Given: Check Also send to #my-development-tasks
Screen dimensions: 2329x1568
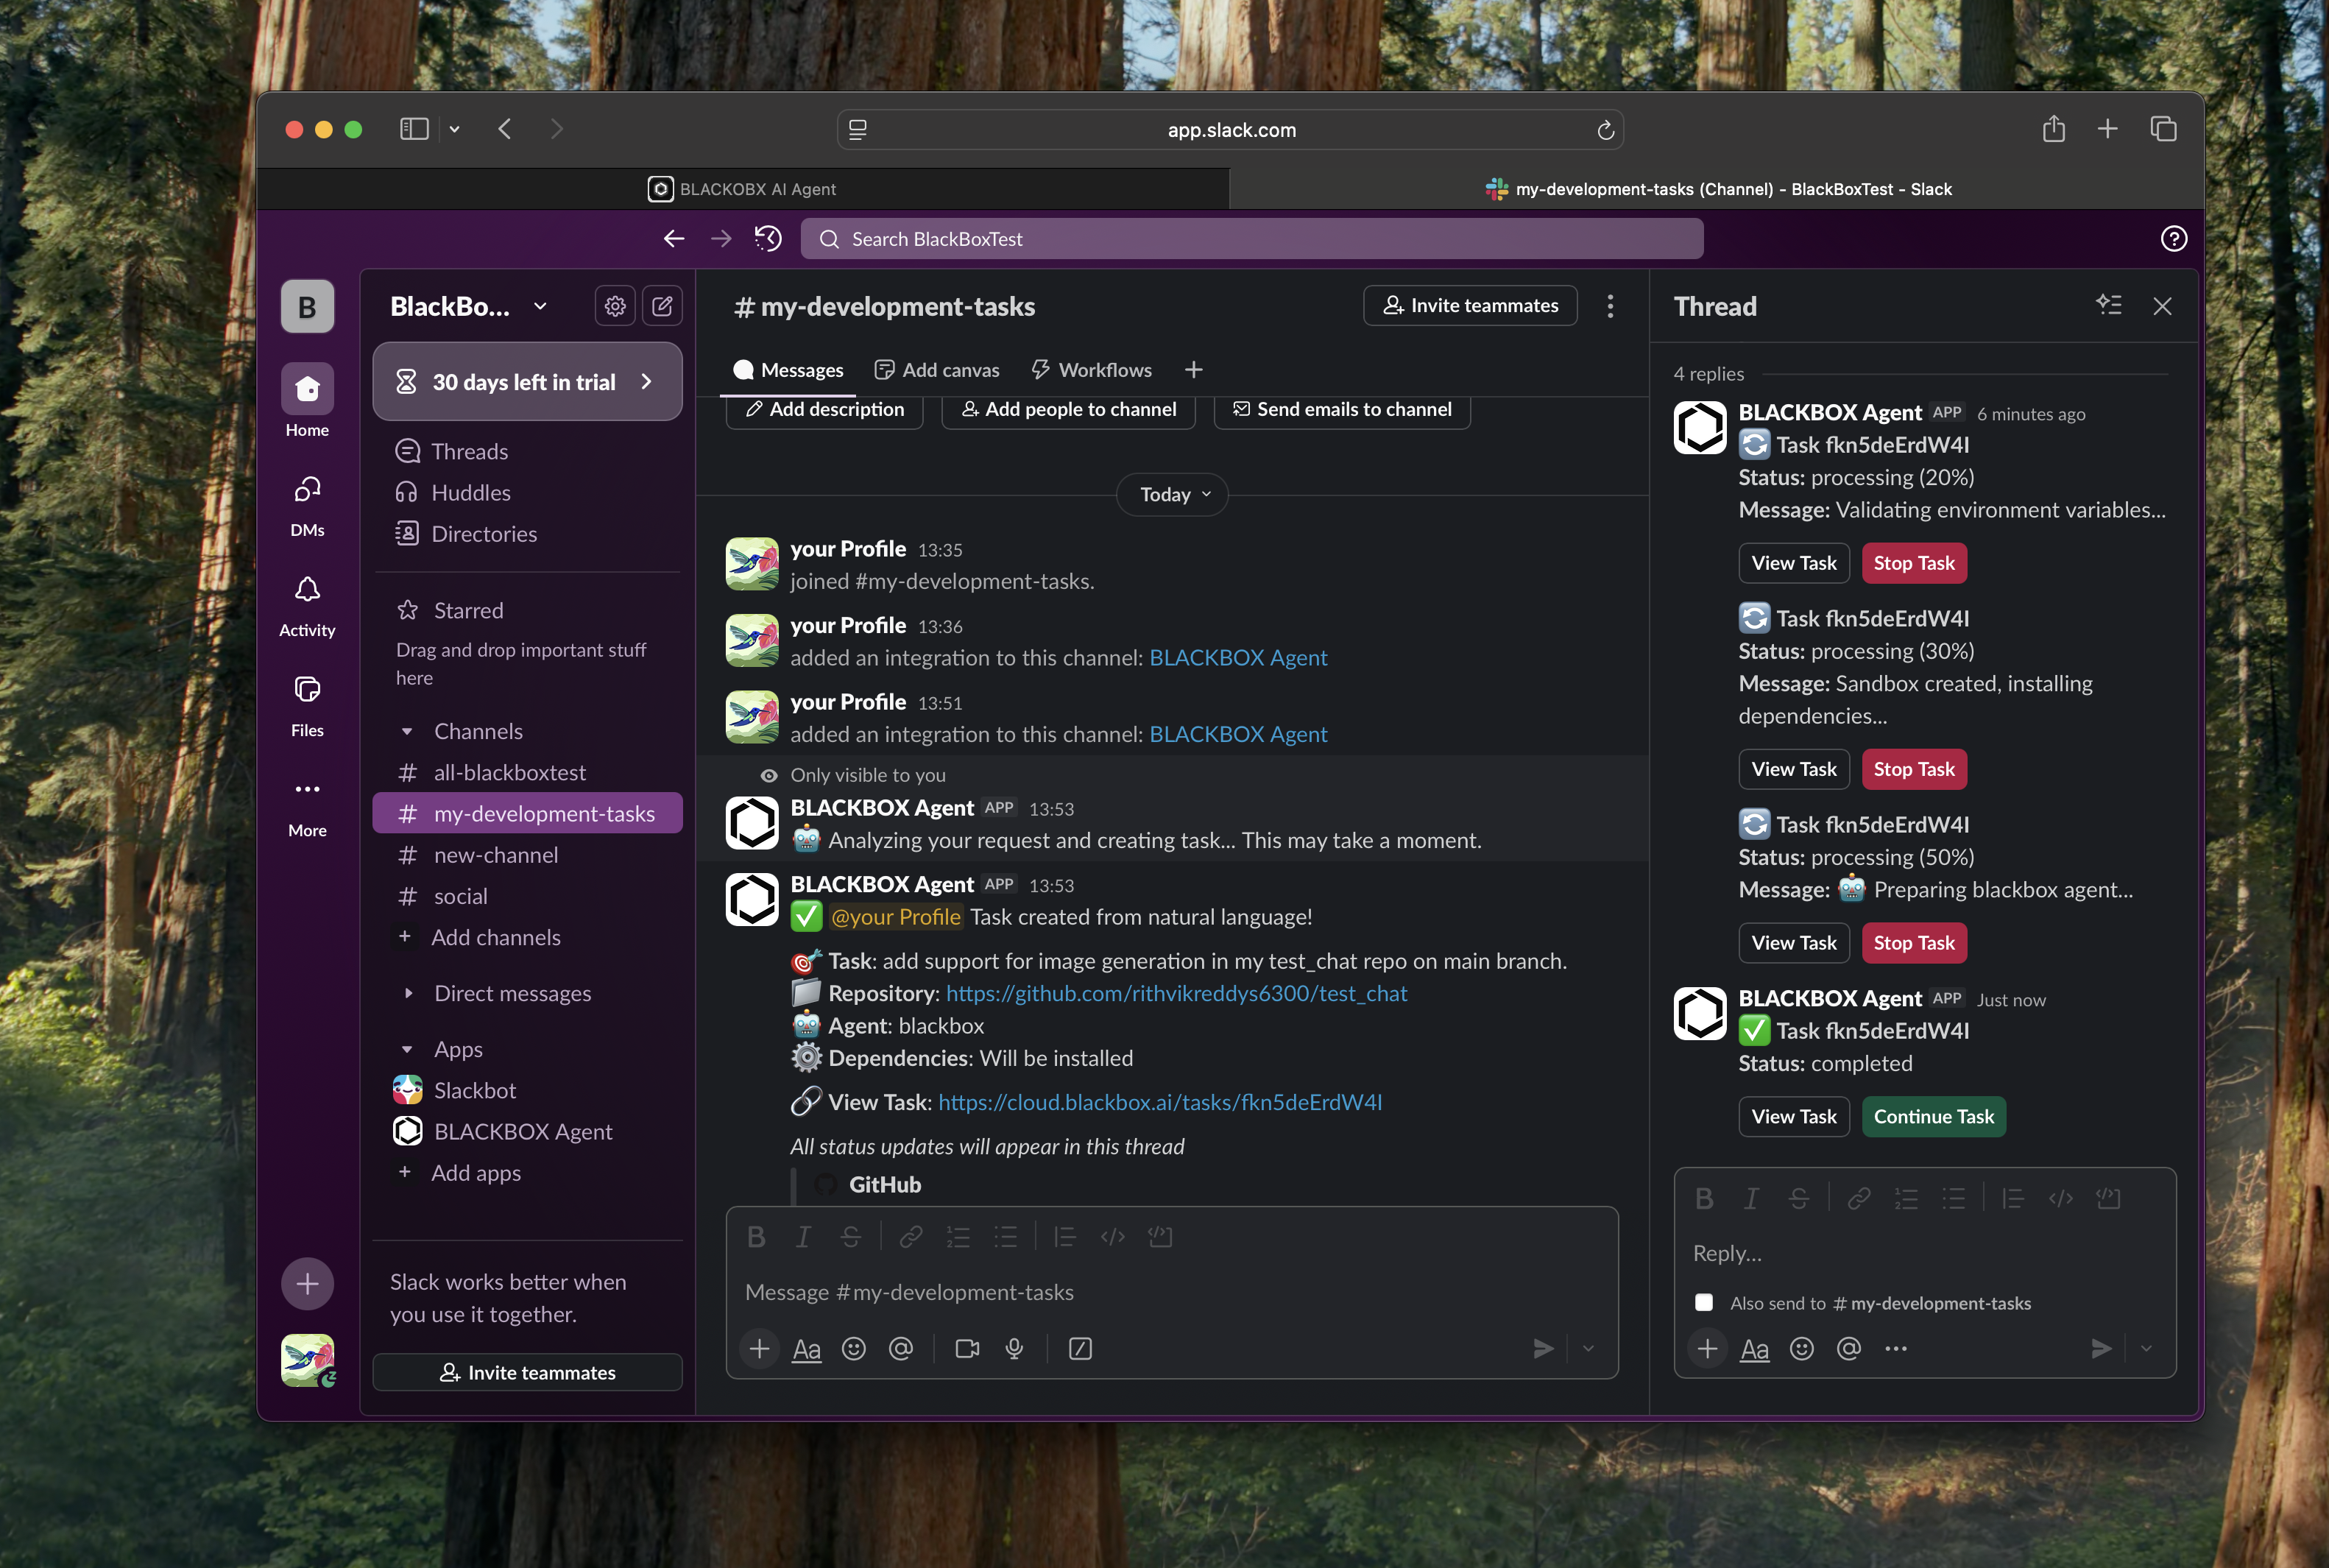Looking at the screenshot, I should pos(1704,1302).
